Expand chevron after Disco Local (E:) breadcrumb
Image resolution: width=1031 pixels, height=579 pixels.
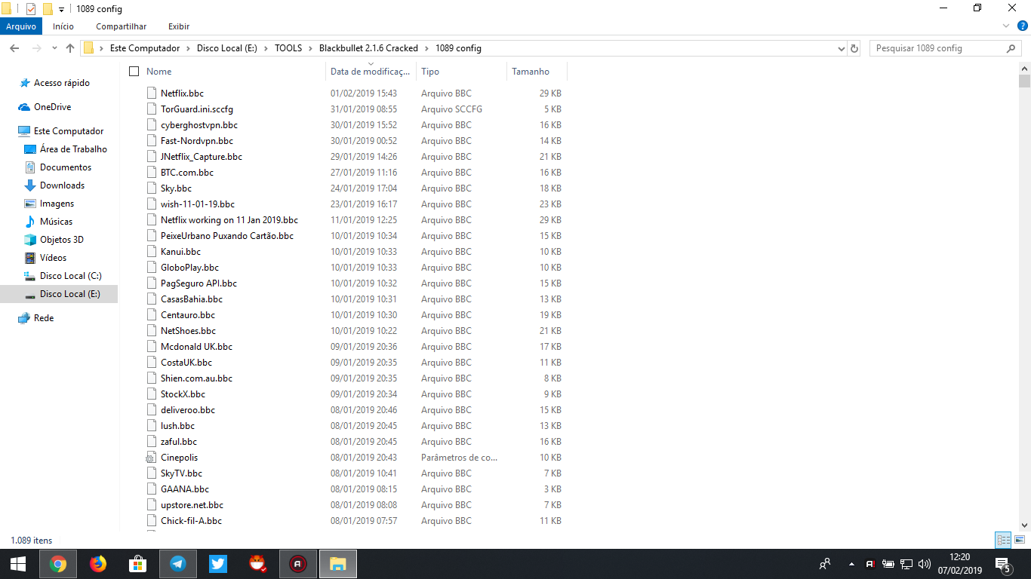(266, 48)
